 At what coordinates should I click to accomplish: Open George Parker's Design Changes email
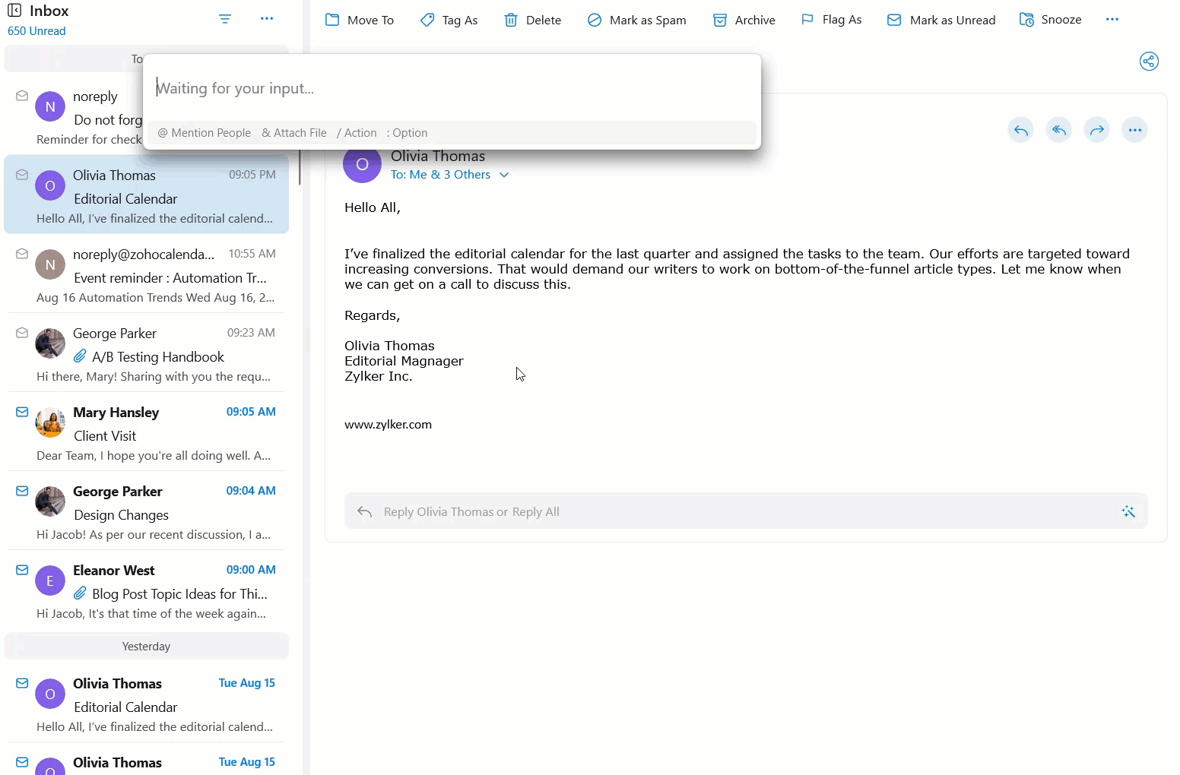pos(147,511)
